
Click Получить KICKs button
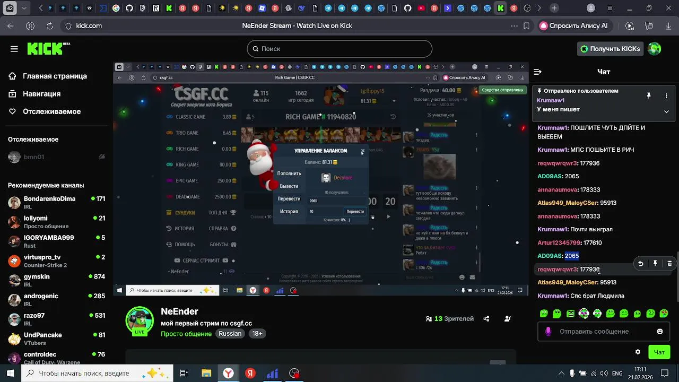click(x=610, y=49)
